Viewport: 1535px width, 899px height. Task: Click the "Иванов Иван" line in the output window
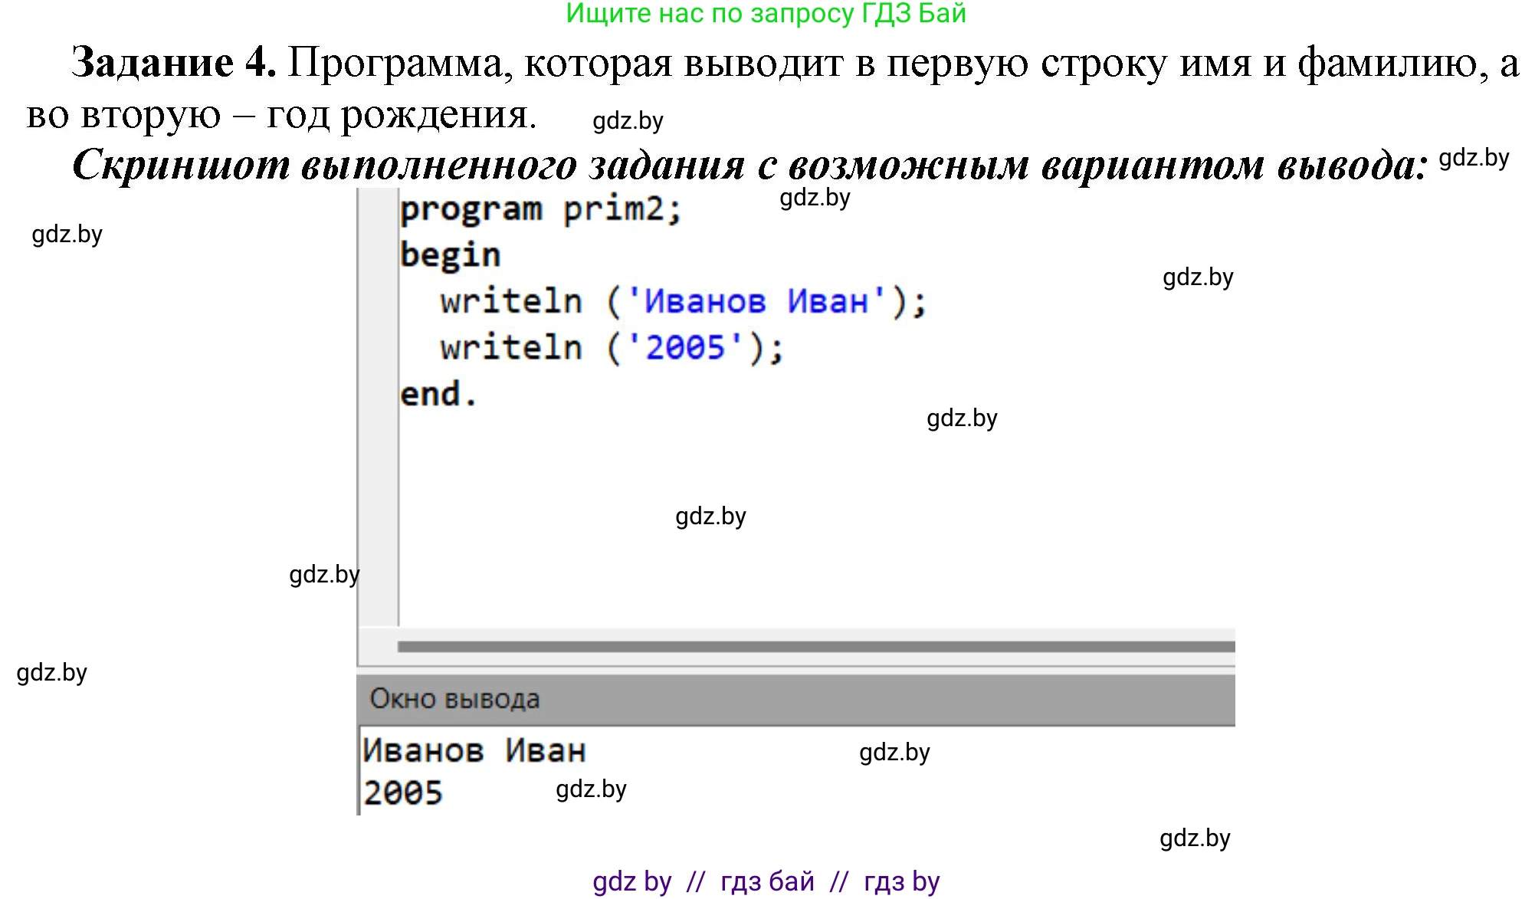pos(474,750)
